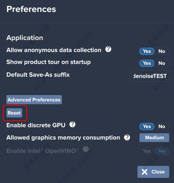This screenshot has width=174, height=183.
Task: Set anonymous data collection to No
Action: [162, 51]
